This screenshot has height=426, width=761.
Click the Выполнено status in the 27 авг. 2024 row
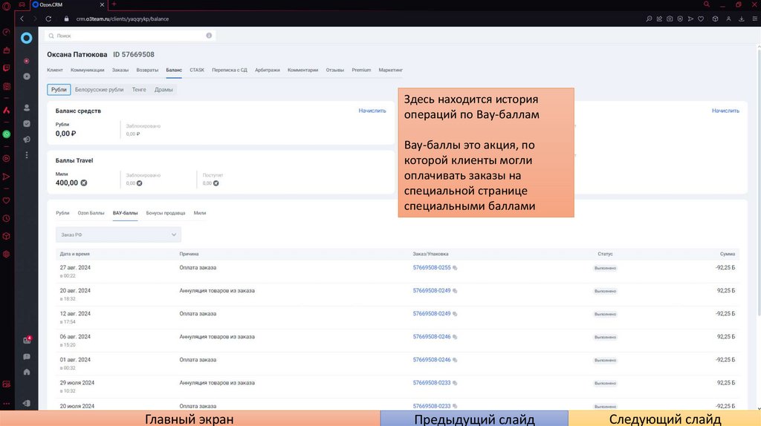[605, 268]
